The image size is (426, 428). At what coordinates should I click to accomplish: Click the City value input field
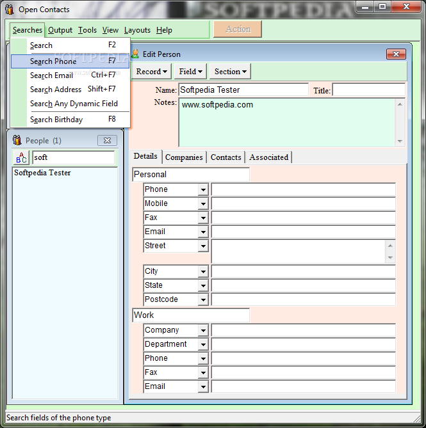(x=303, y=272)
